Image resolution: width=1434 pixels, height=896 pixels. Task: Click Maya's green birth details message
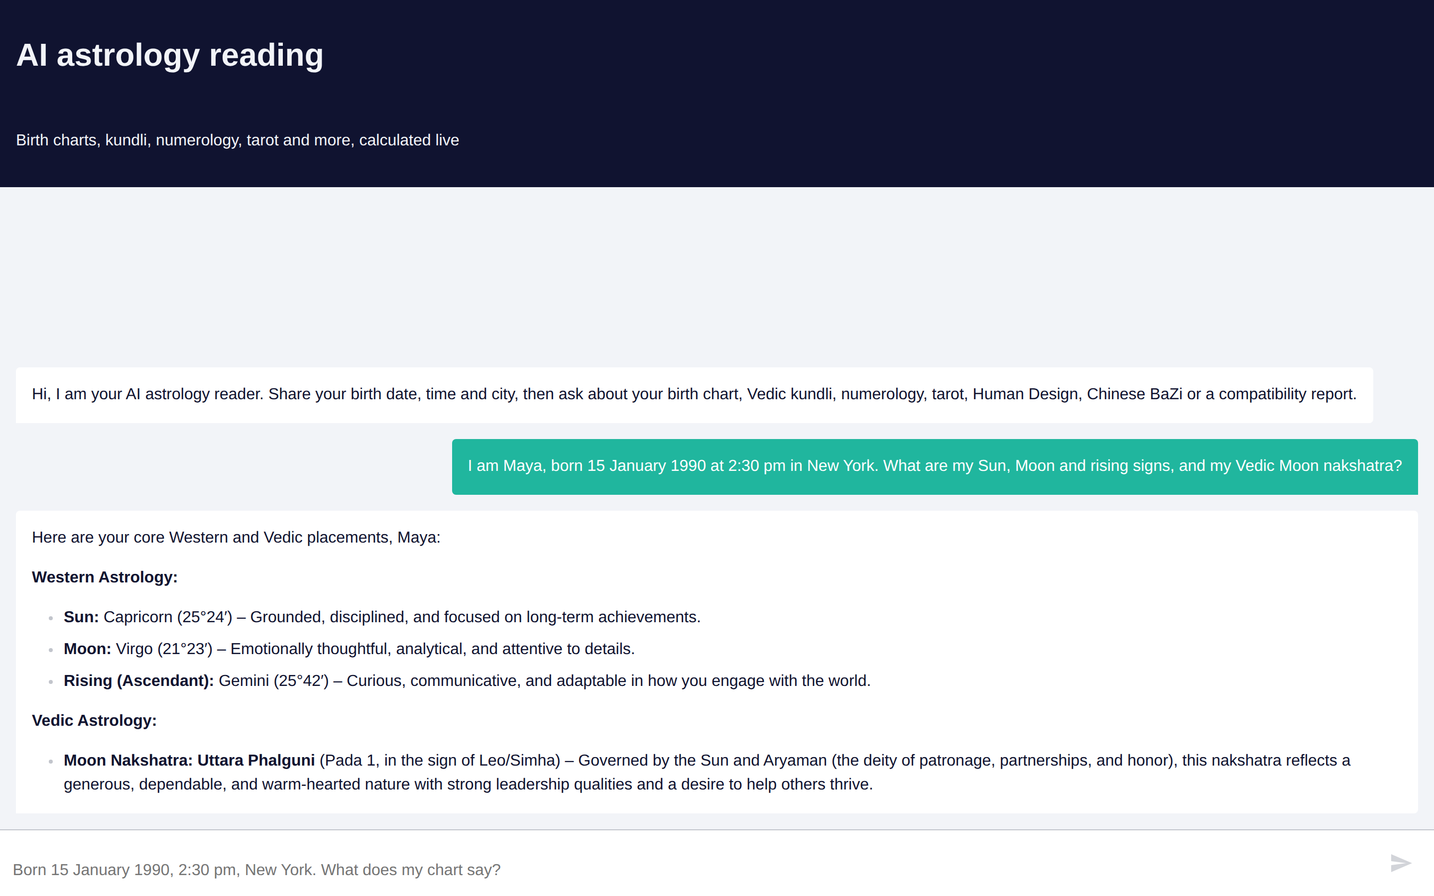pos(935,466)
